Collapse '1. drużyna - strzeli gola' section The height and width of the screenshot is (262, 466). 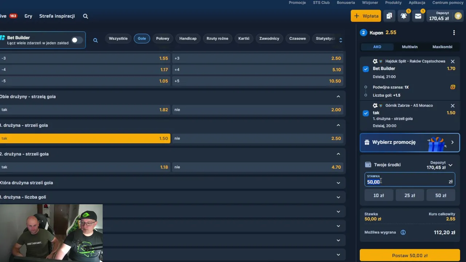(338, 125)
